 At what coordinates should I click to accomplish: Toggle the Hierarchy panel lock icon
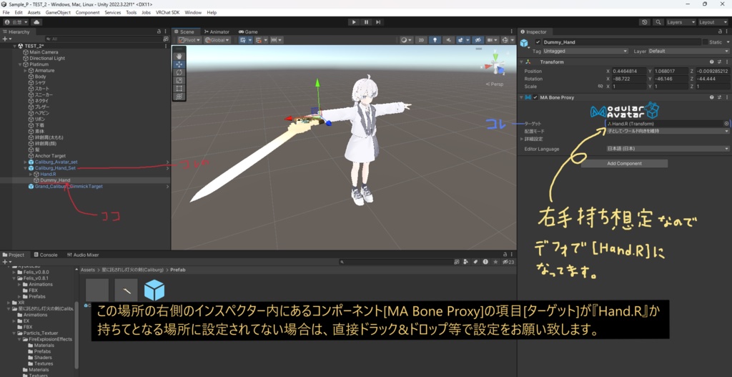(x=159, y=31)
